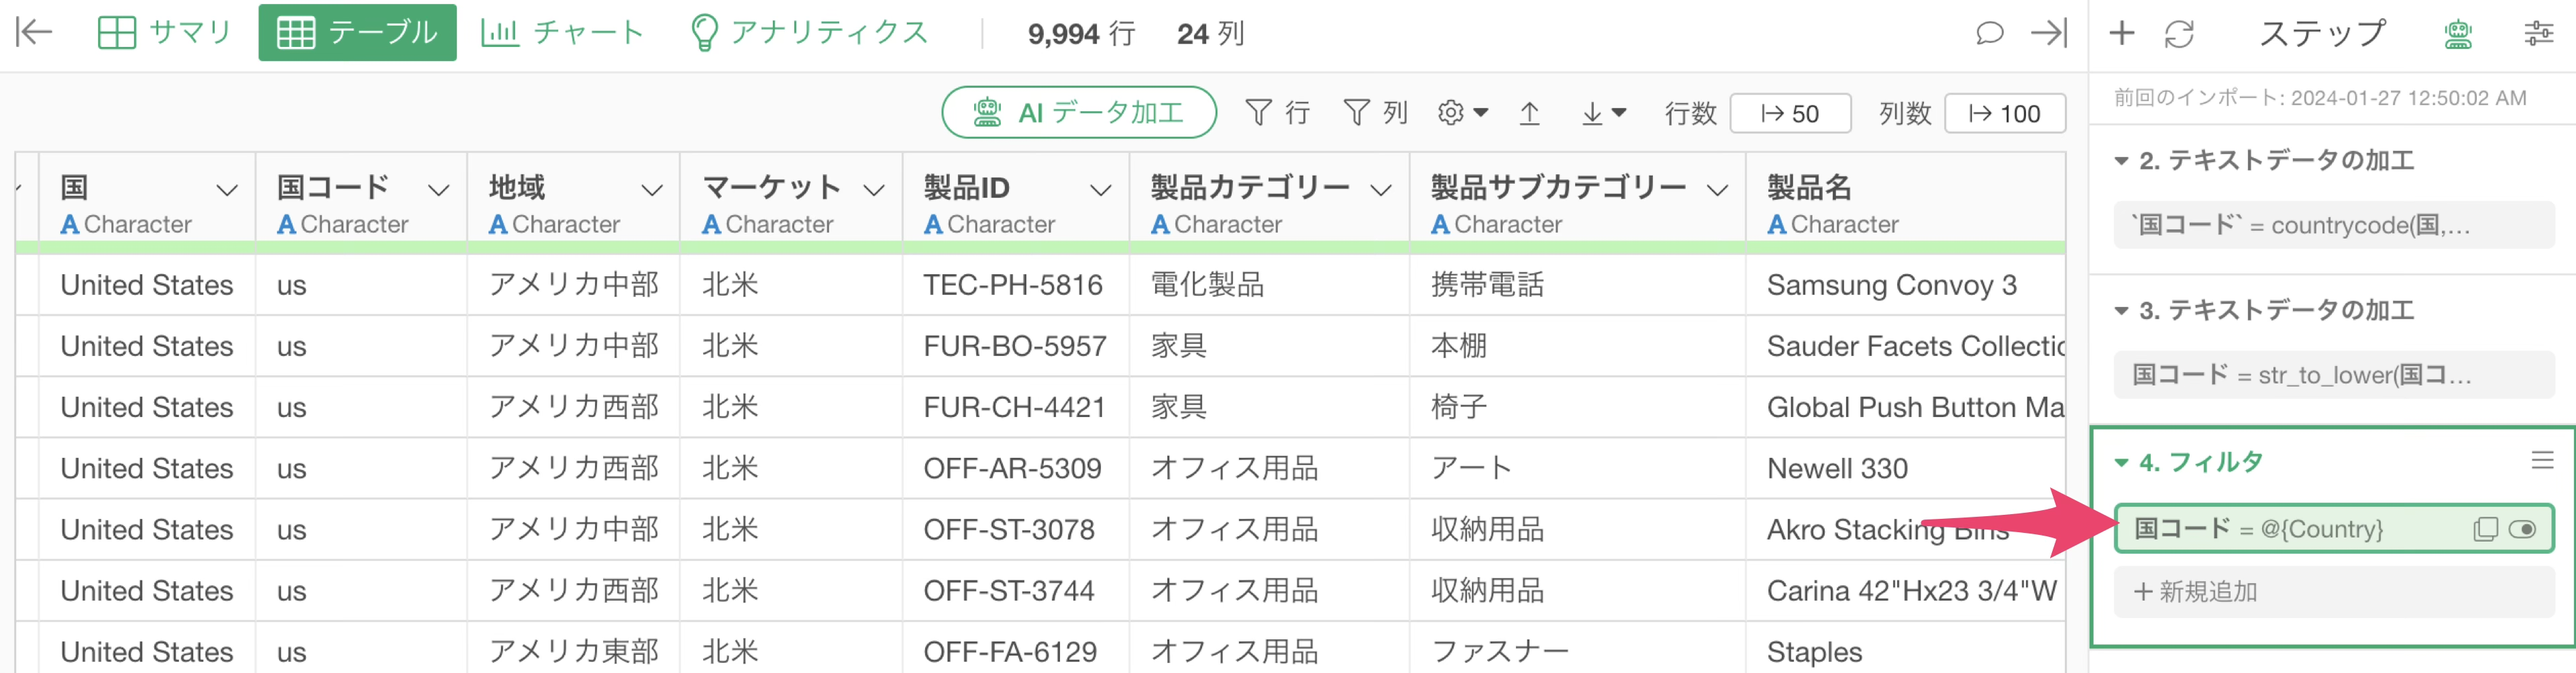
Task: Click the comment speech bubble icon
Action: coord(1989,33)
